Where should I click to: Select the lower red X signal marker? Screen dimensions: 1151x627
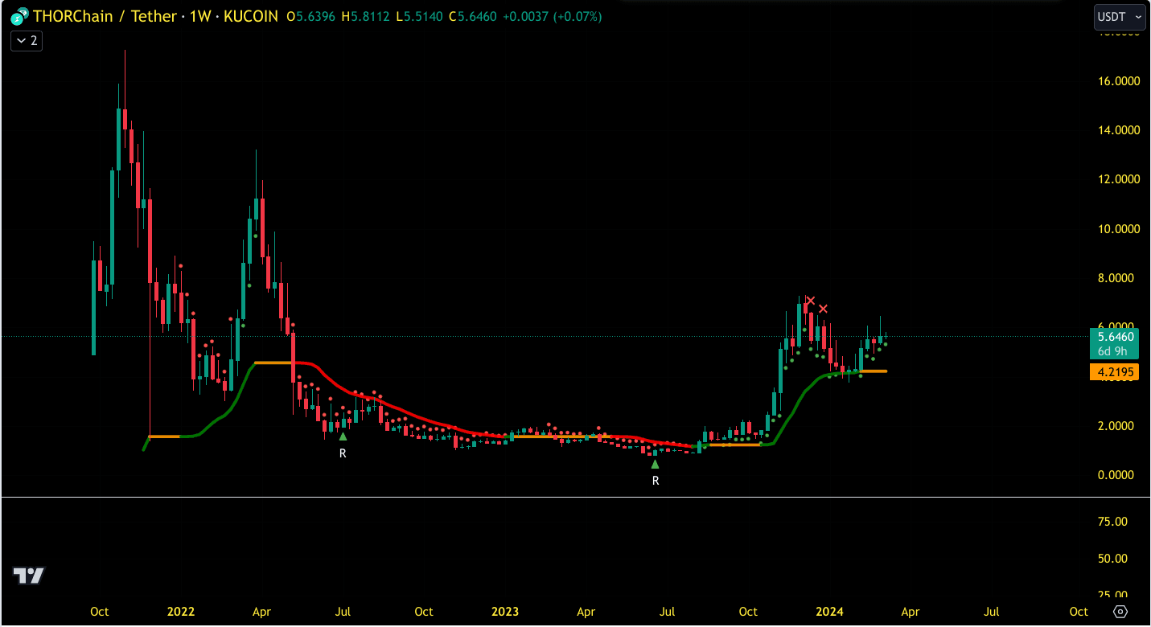tap(823, 309)
